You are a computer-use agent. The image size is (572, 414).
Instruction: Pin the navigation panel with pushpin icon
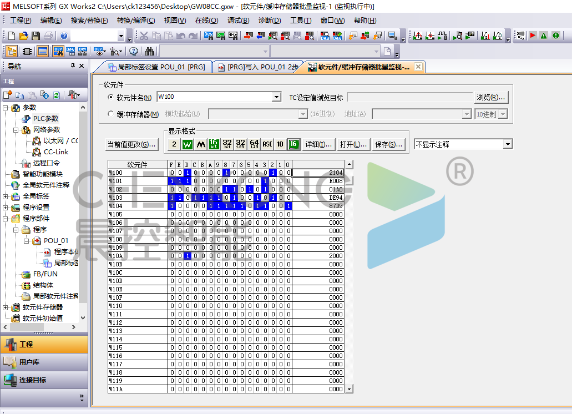click(73, 65)
